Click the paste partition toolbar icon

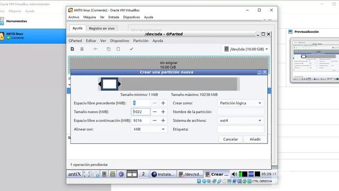pyautogui.click(x=118, y=49)
